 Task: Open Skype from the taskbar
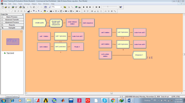(x=104, y=100)
